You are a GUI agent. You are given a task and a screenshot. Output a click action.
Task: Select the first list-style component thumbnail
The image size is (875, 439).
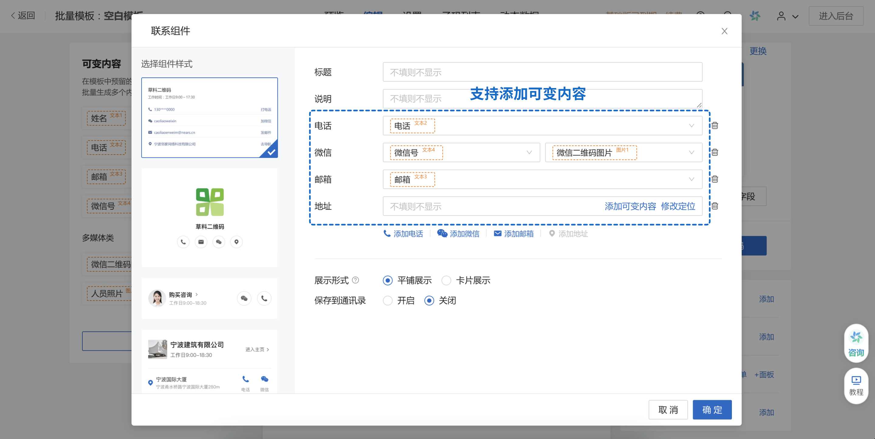pos(209,118)
